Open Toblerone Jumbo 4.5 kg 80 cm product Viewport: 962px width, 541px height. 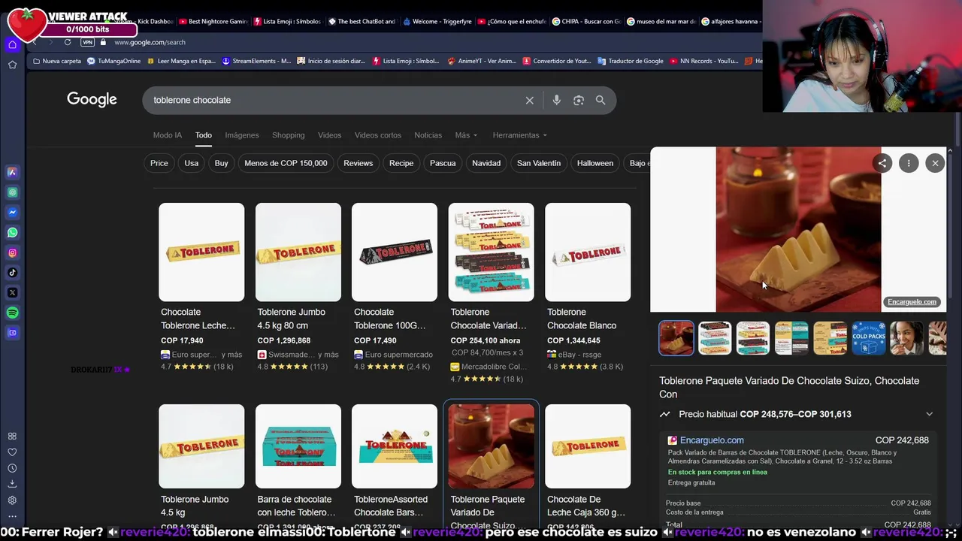click(x=298, y=288)
